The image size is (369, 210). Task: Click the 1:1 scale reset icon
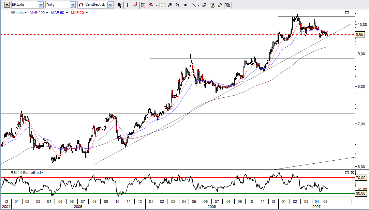click(186, 5)
